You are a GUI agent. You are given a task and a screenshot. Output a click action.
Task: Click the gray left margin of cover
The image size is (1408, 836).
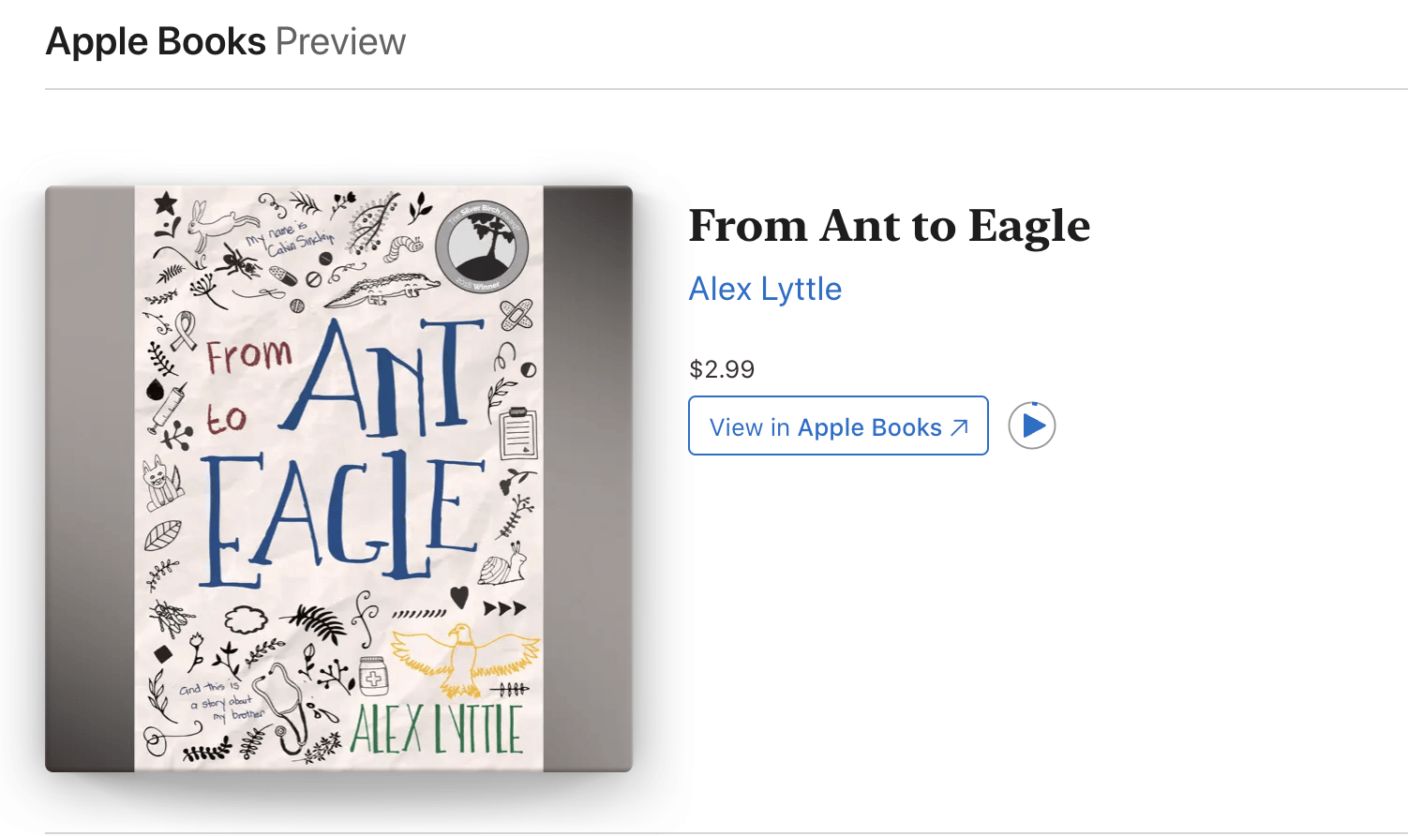[89, 478]
